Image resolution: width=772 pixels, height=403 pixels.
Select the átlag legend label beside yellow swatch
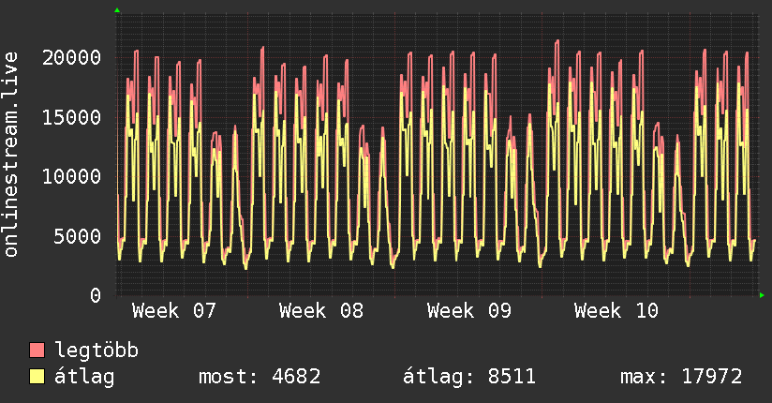[x=85, y=377]
